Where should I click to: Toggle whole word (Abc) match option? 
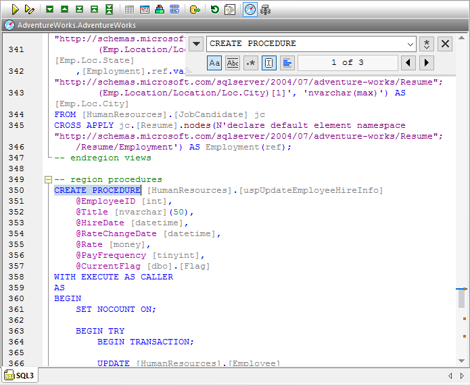point(233,63)
